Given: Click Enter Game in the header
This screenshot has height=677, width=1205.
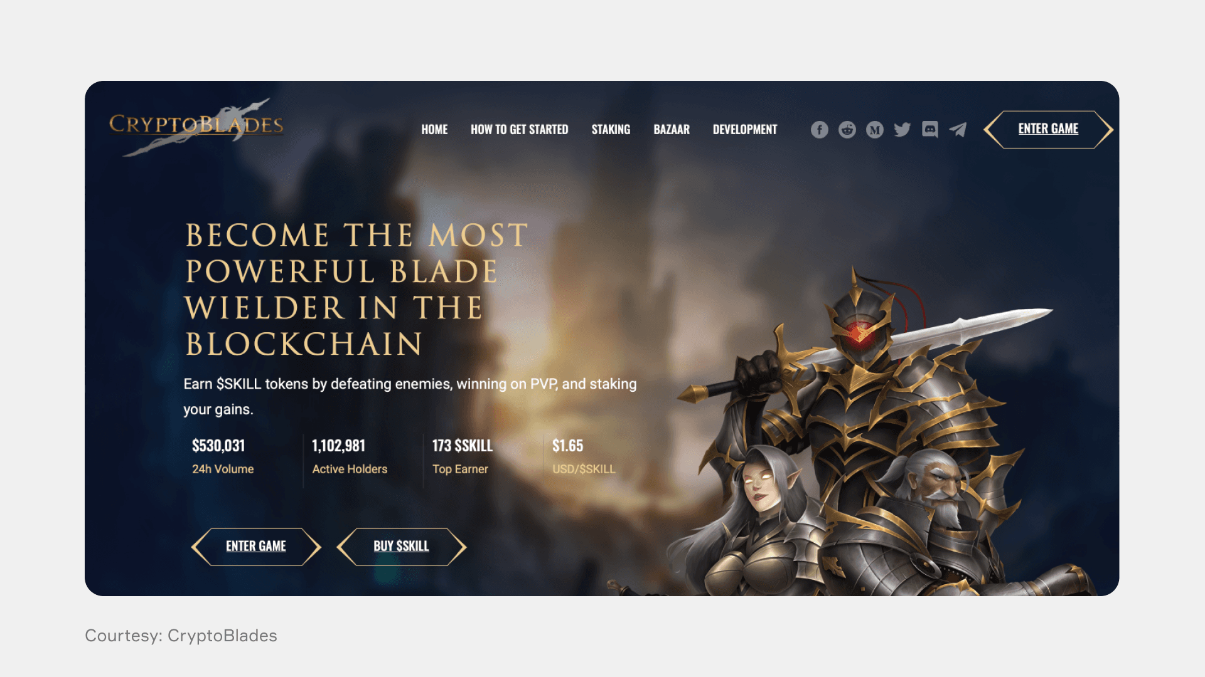Looking at the screenshot, I should pyautogui.click(x=1048, y=129).
